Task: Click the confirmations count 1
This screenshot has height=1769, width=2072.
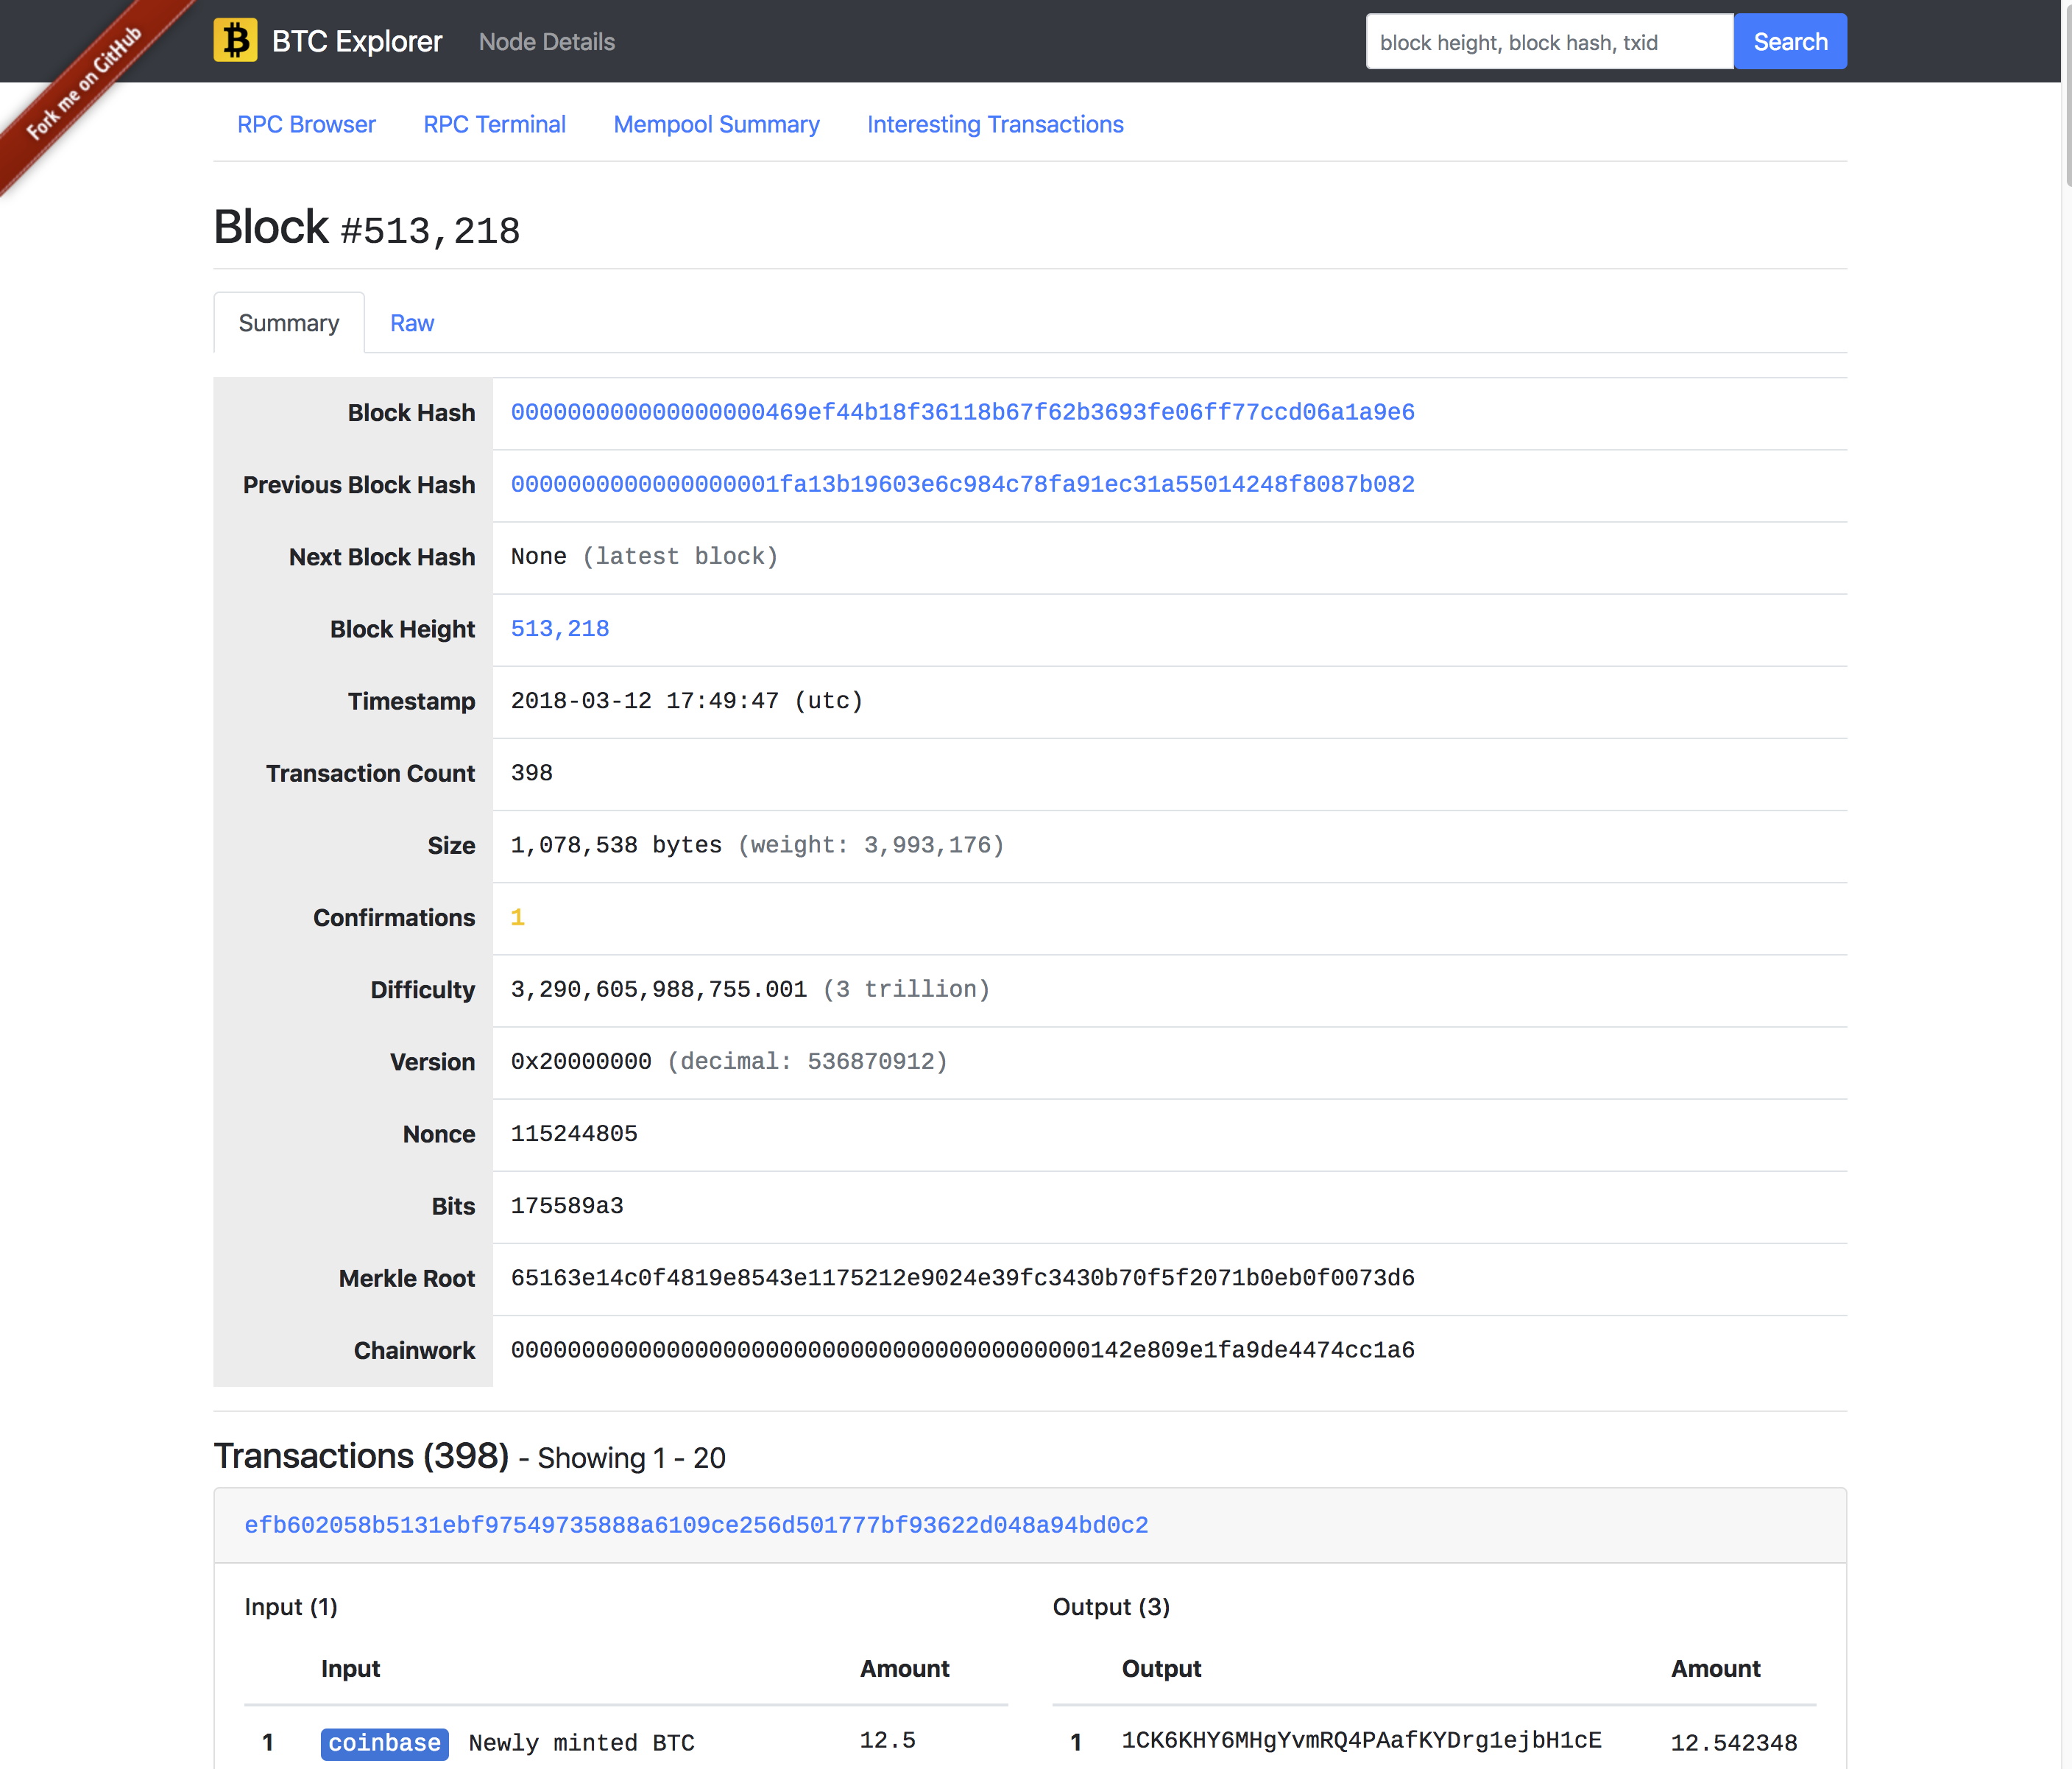Action: [x=517, y=917]
